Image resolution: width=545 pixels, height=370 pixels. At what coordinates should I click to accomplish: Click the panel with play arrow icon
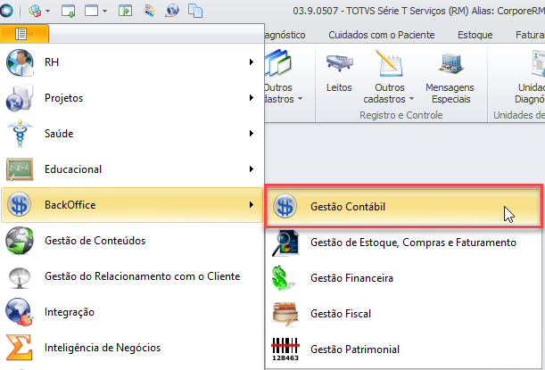[125, 11]
